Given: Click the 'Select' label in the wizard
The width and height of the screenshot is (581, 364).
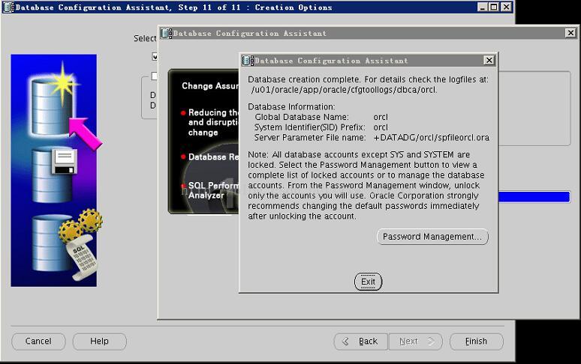Looking at the screenshot, I should (145, 38).
